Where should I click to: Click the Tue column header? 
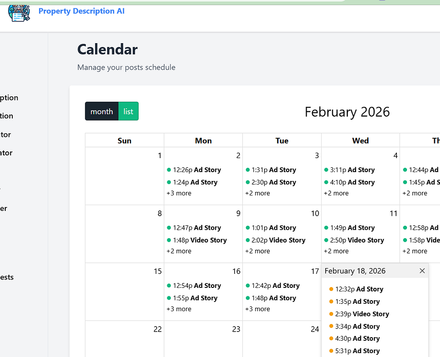tap(282, 140)
